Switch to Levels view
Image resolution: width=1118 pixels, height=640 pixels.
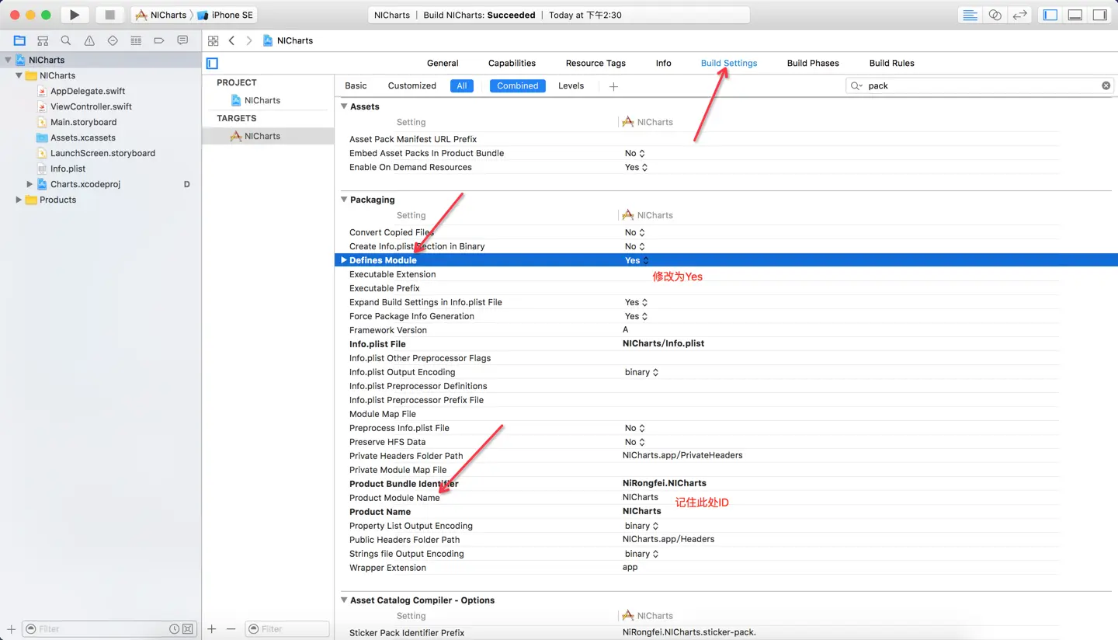(x=571, y=85)
